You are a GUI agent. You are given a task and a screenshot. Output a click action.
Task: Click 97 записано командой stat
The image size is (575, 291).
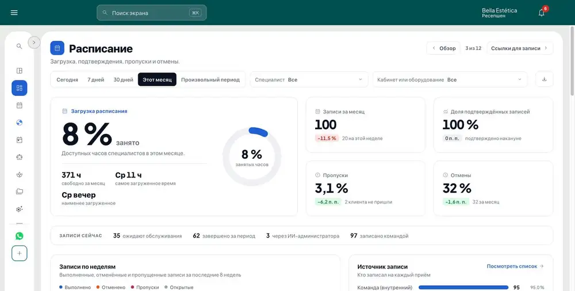coord(379,236)
